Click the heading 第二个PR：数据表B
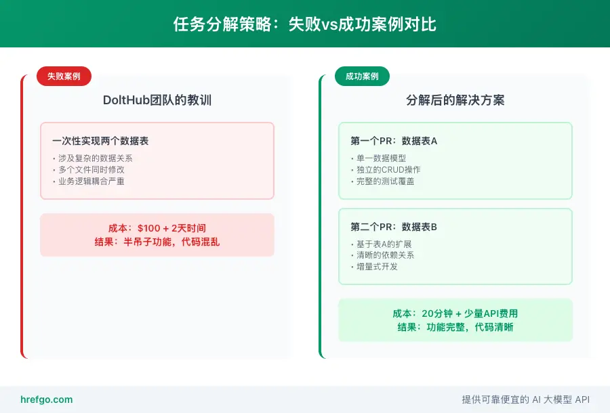 pyautogui.click(x=394, y=227)
